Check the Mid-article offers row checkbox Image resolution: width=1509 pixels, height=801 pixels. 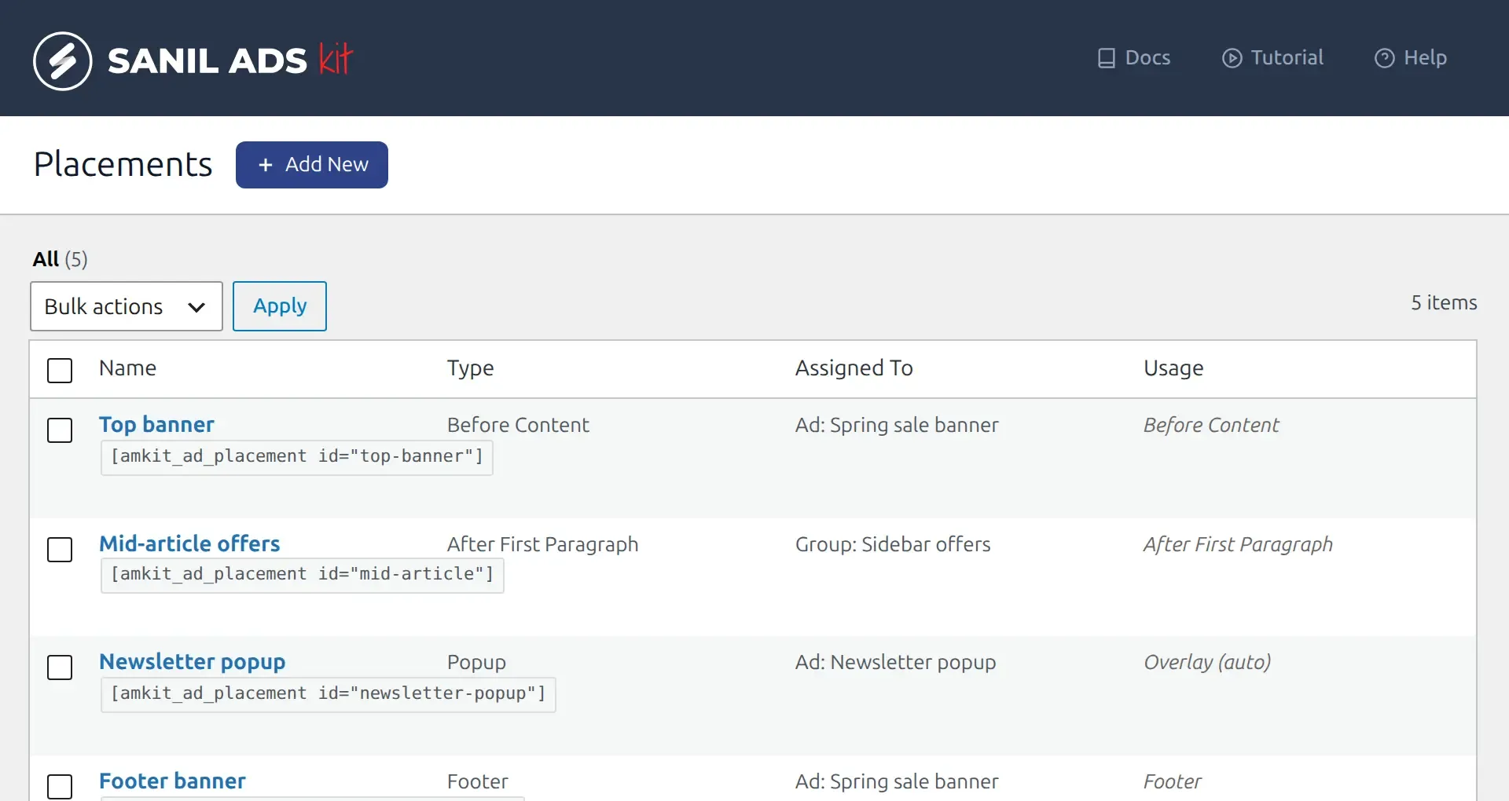point(60,550)
